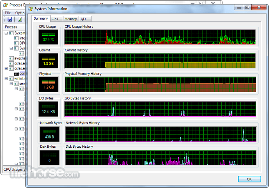Image resolution: width=269 pixels, height=188 pixels.
Task: Collapse the wininit process tree node
Action: pyautogui.click(x=7, y=79)
